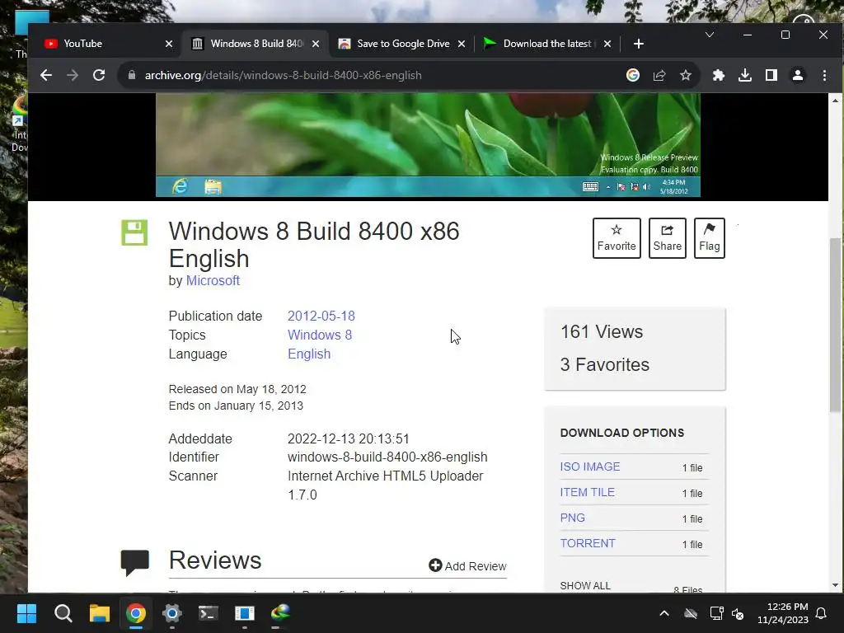Viewport: 844px width, 633px height.
Task: Click the page vertical scrollbar thumb
Action: (x=835, y=325)
